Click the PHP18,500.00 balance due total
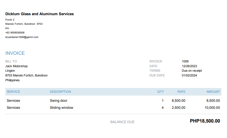The width and height of the screenshot is (227, 138). tap(205, 121)
